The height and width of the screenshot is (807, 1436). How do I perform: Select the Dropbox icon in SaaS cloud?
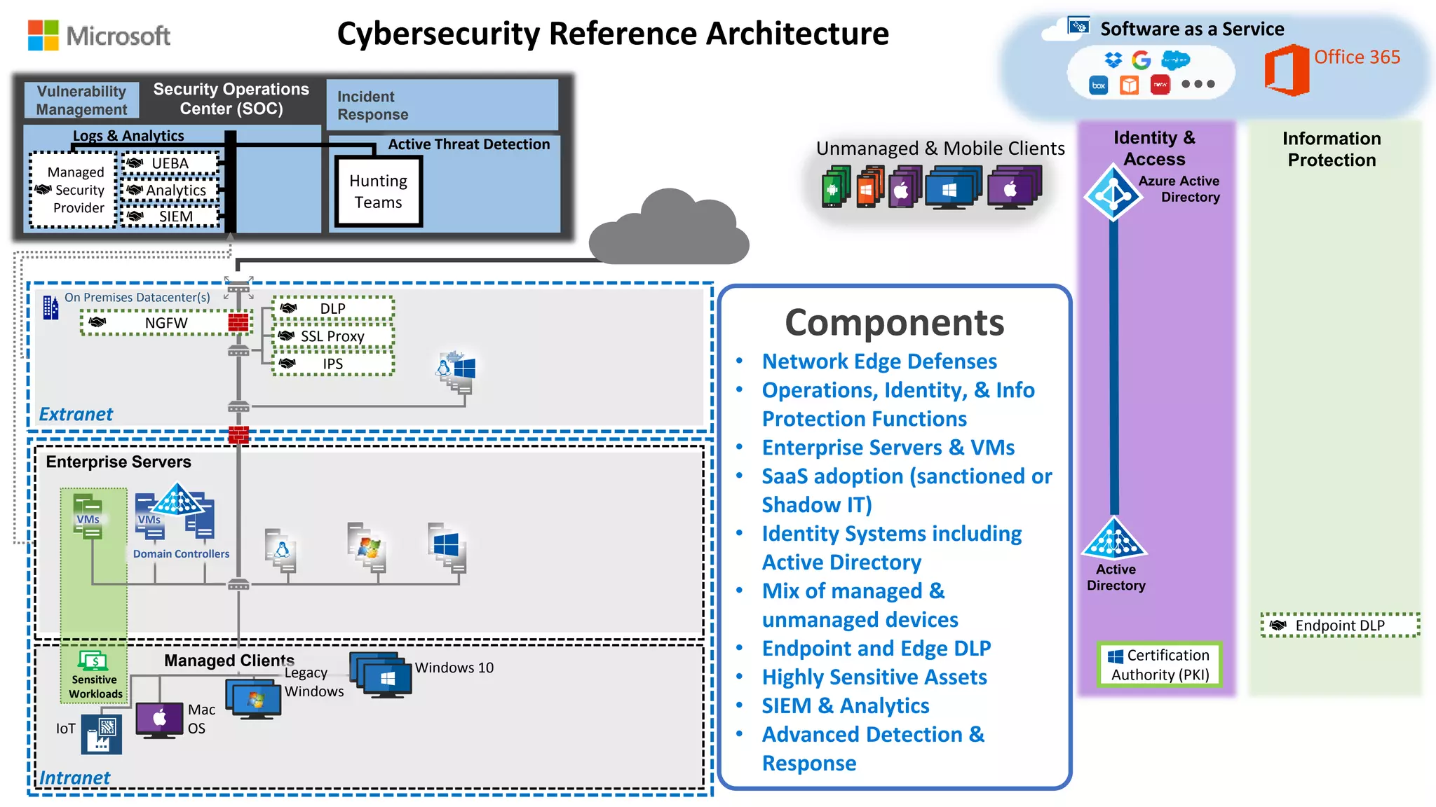(1113, 60)
